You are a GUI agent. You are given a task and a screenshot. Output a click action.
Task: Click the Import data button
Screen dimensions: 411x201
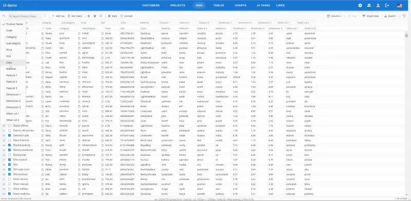tap(370, 16)
